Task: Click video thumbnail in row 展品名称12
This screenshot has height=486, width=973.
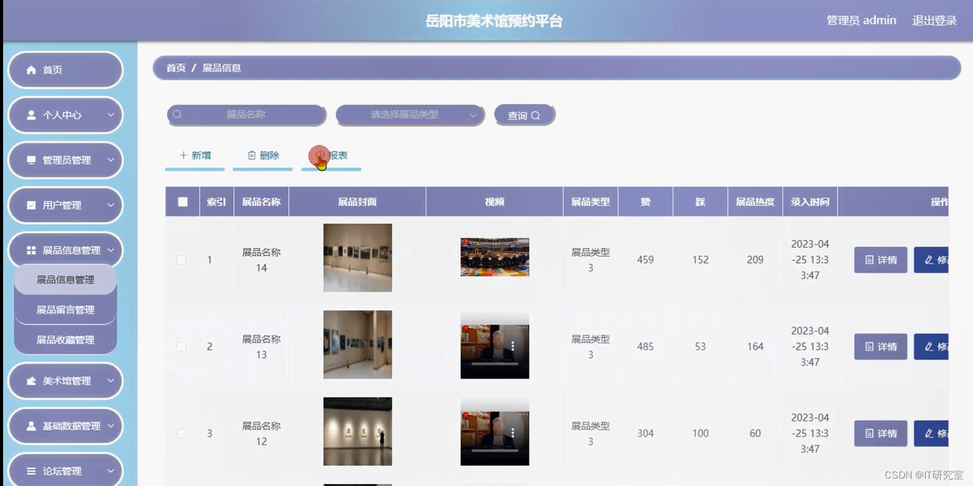Action: (x=495, y=431)
